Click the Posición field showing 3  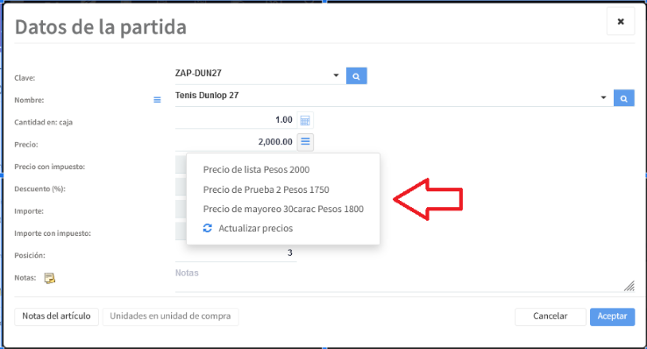point(236,253)
